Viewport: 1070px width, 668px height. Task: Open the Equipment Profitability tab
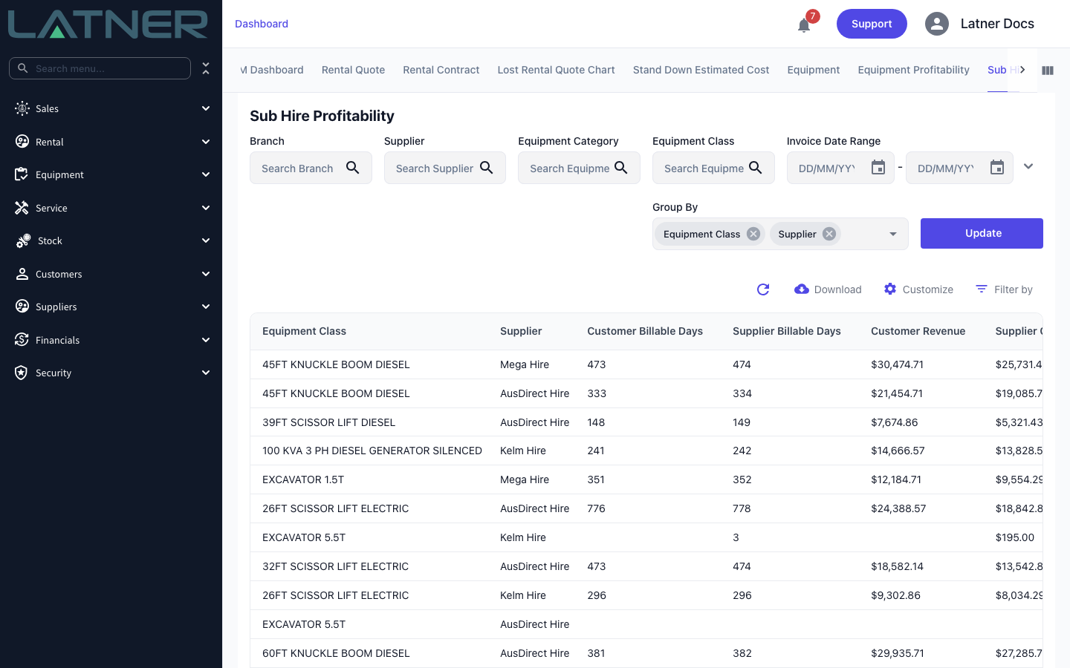[x=914, y=70]
